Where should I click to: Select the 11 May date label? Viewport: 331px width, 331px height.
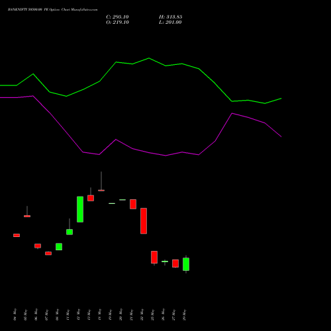tap(68, 314)
